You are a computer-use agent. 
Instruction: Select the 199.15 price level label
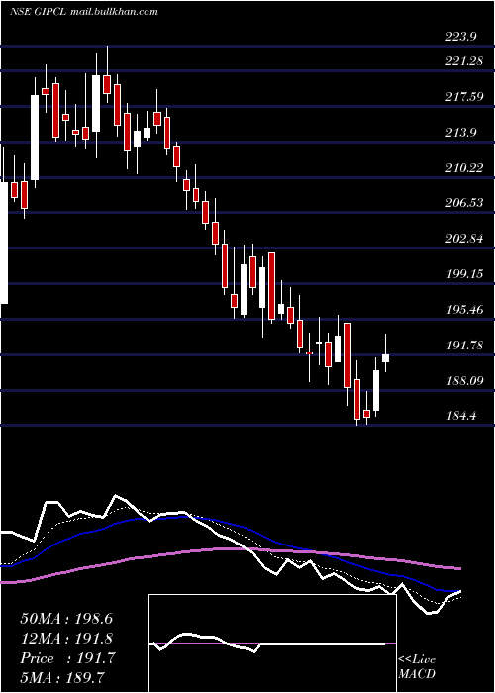pyautogui.click(x=463, y=273)
